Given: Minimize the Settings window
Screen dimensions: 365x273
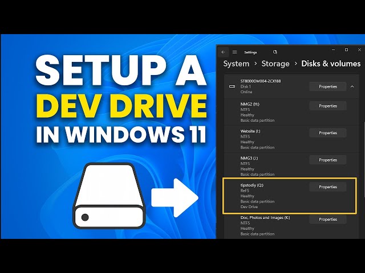Looking at the screenshot, I should coord(333,49).
